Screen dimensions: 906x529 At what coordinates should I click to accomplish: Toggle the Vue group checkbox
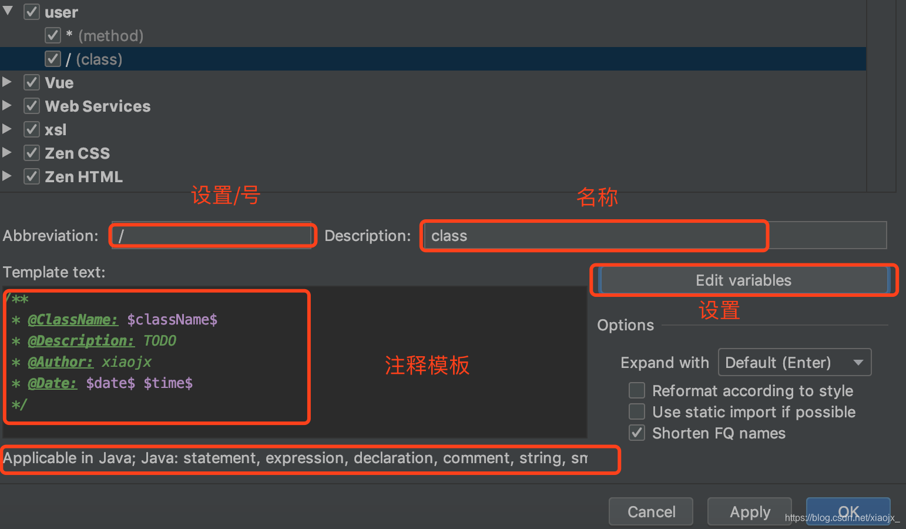[32, 82]
